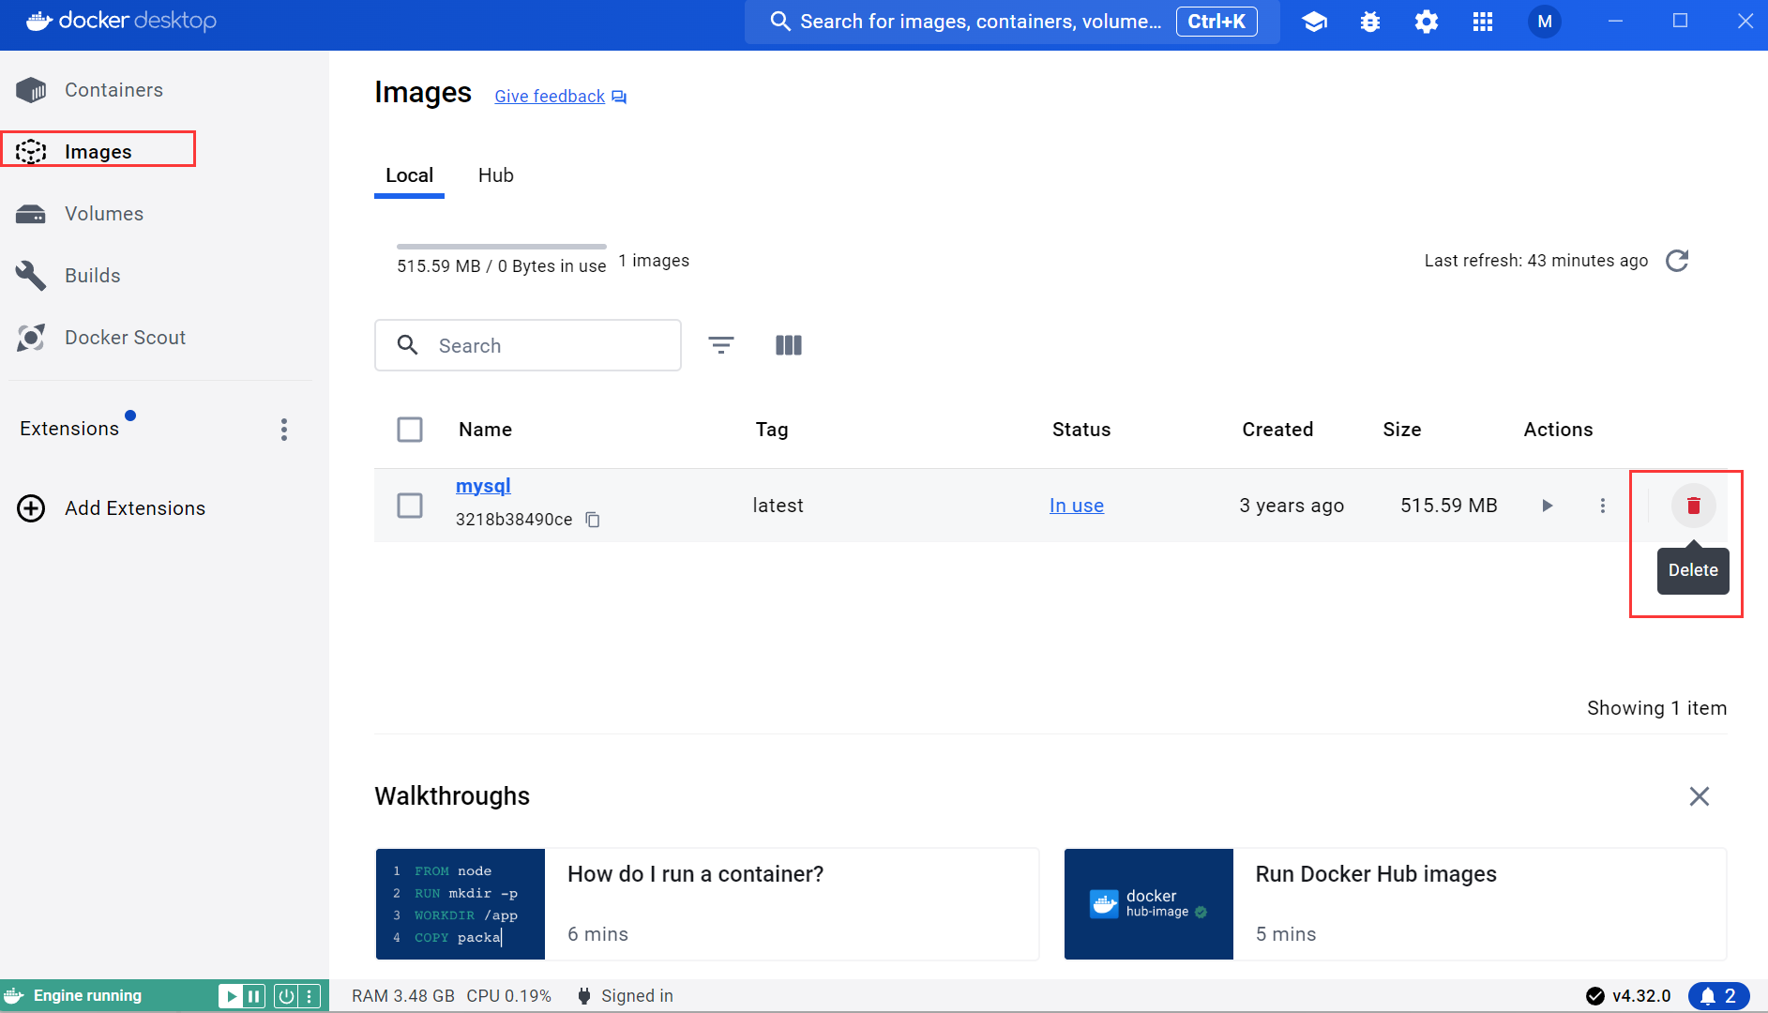Click version v4.32.0 indicator

click(1628, 996)
